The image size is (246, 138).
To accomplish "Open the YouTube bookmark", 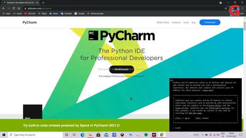I will click(30, 14).
